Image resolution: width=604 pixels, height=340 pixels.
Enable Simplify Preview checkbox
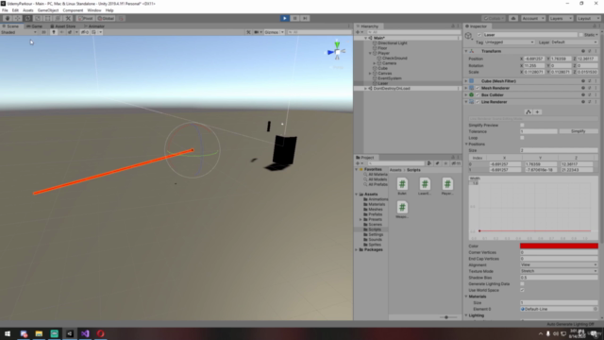(522, 125)
